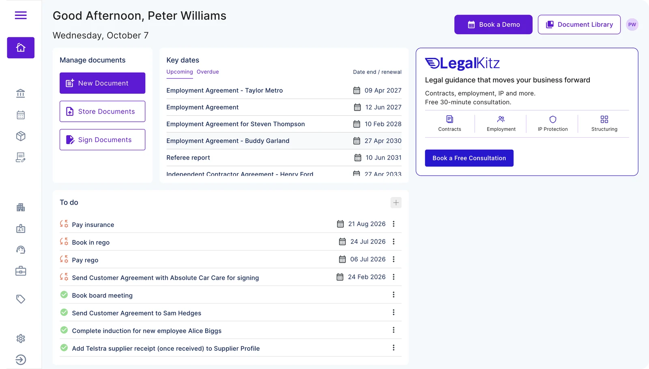
Task: Click recurring task icon for Pay insurance
Action: point(64,224)
